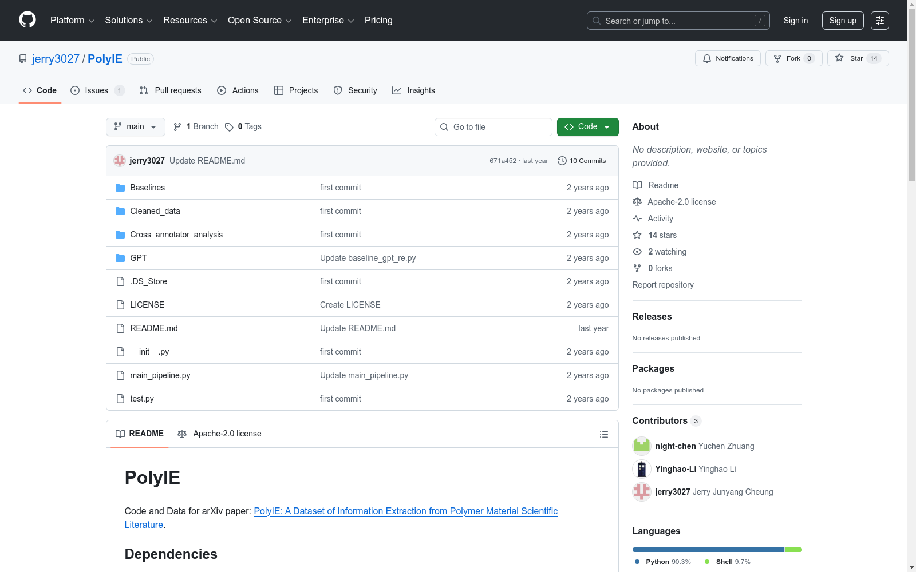Viewport: 916px width, 572px height.
Task: Switch to the Actions tab
Action: click(238, 90)
